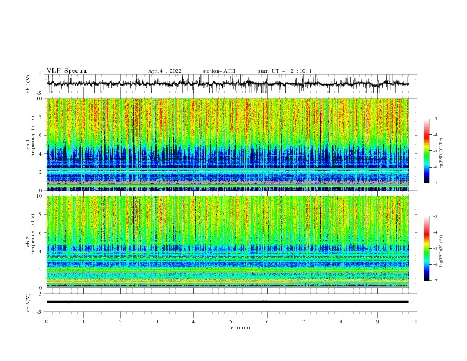Click the ch.3 flat black waveform trace
The height and width of the screenshot is (361, 467).
pos(227,302)
